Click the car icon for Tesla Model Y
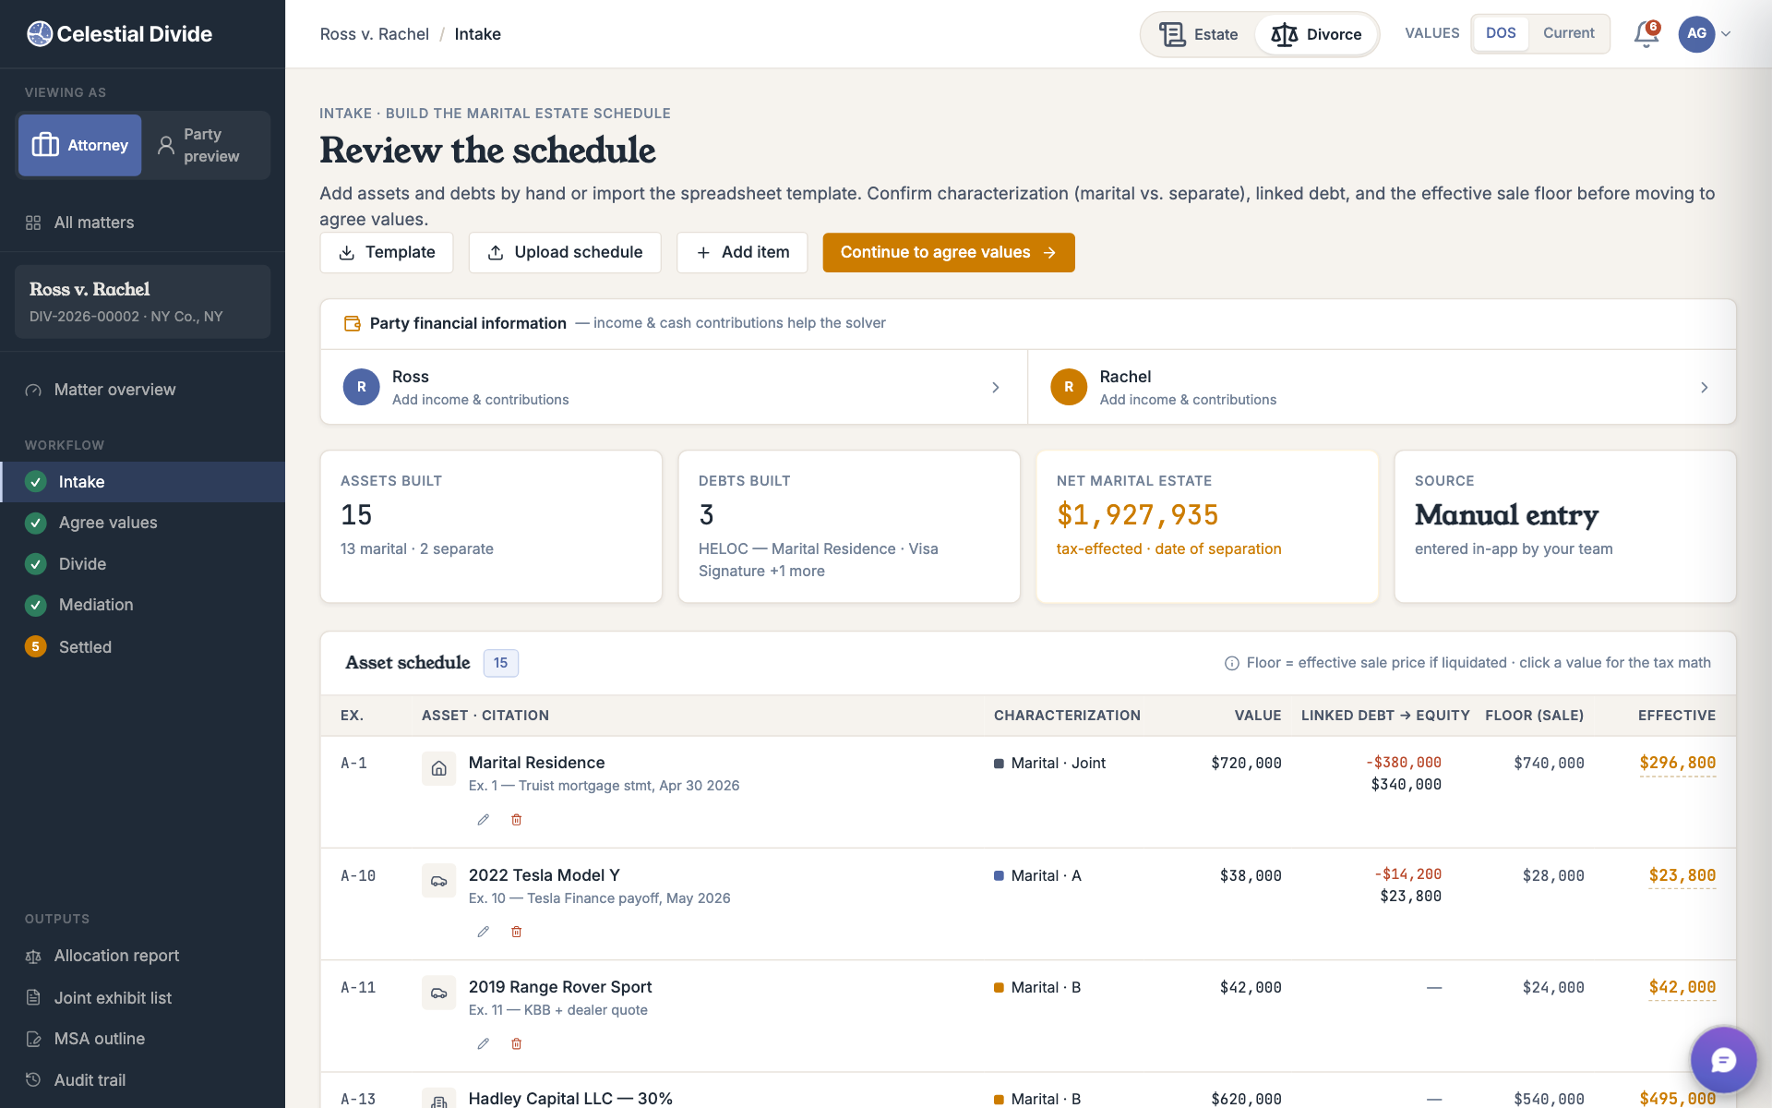This screenshot has height=1108, width=1772. coord(439,881)
